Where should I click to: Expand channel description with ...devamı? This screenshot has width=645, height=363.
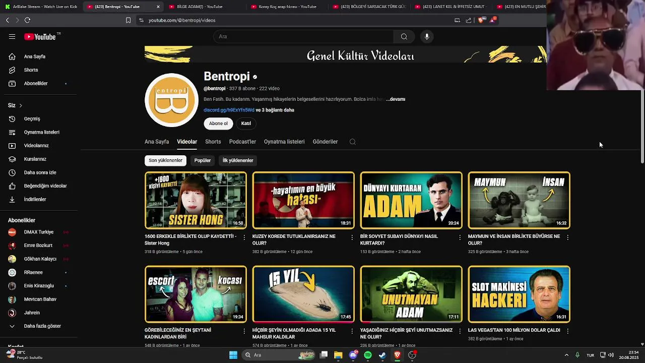pos(396,99)
